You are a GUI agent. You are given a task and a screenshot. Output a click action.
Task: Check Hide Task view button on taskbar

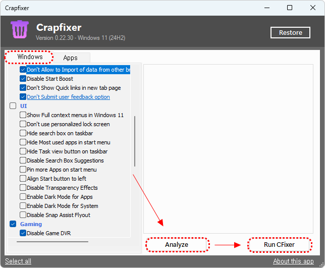click(x=23, y=151)
